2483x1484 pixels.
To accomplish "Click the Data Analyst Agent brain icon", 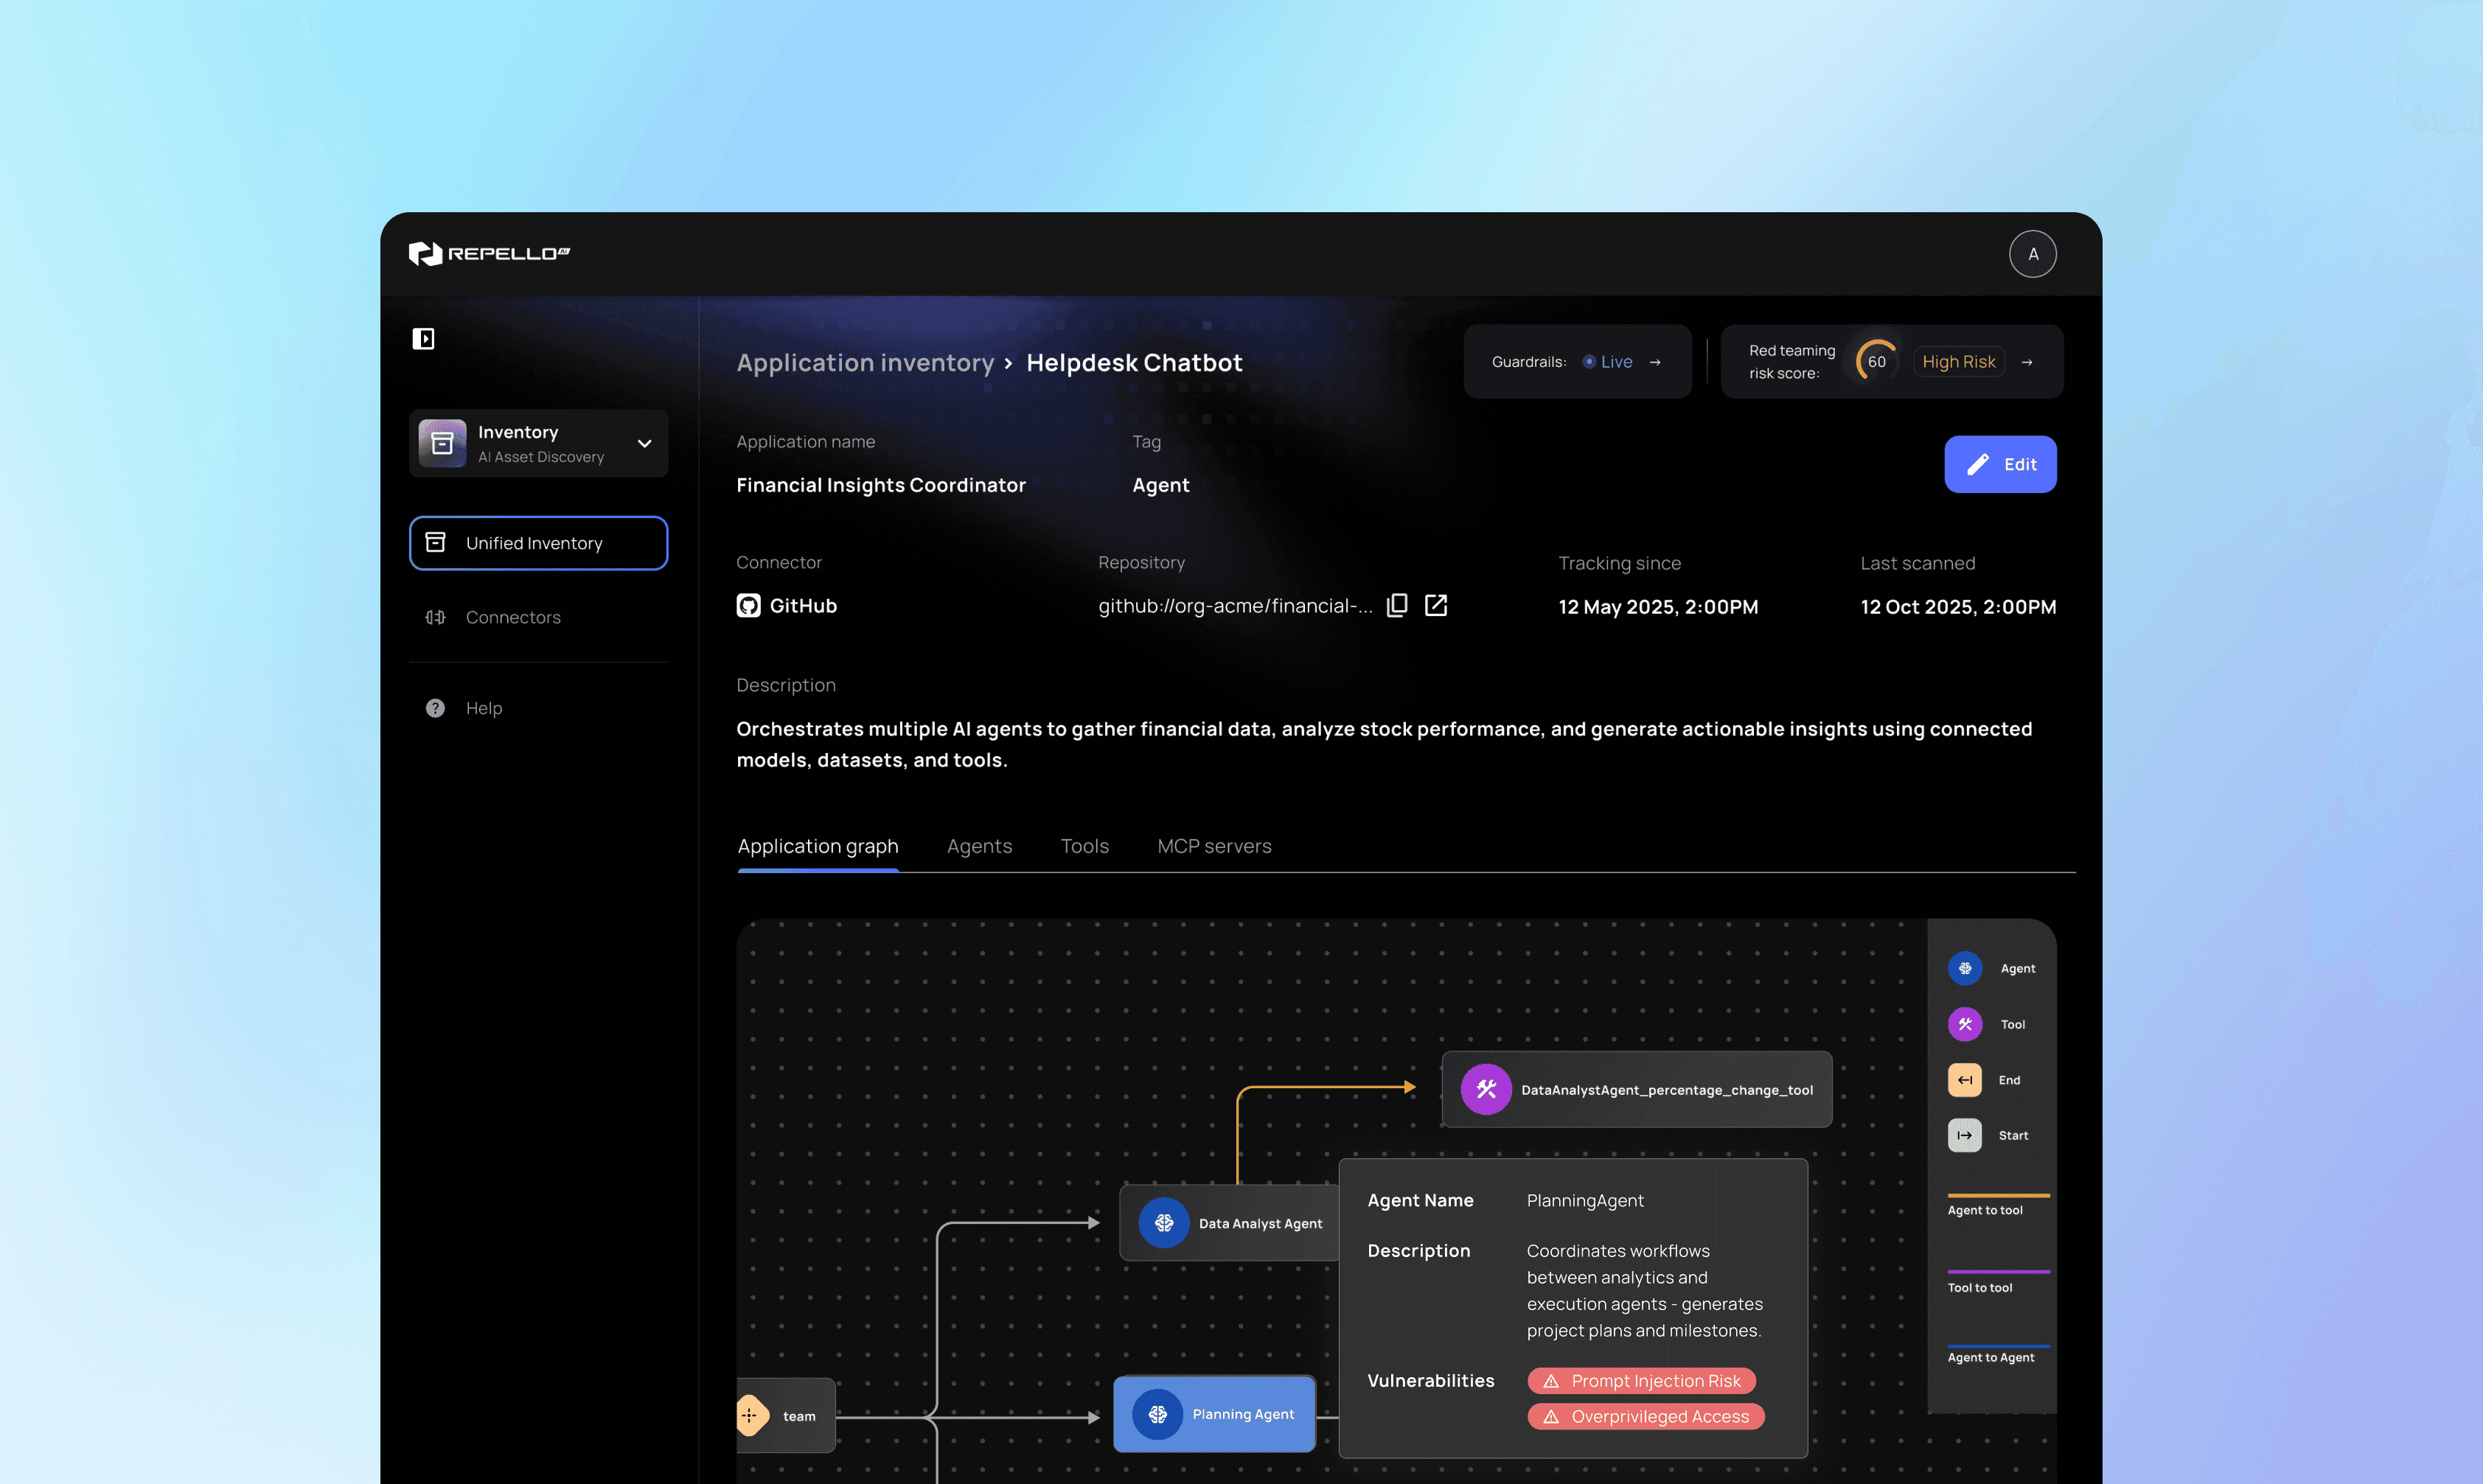I will (x=1163, y=1223).
